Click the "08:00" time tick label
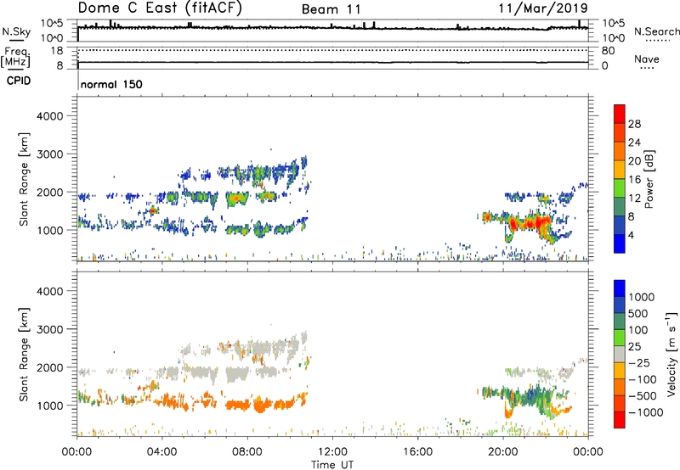This screenshot has height=470, width=680. click(x=247, y=452)
